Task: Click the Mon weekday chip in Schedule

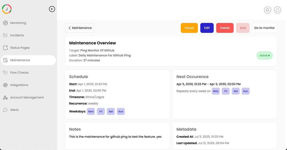Action: [x=91, y=112]
